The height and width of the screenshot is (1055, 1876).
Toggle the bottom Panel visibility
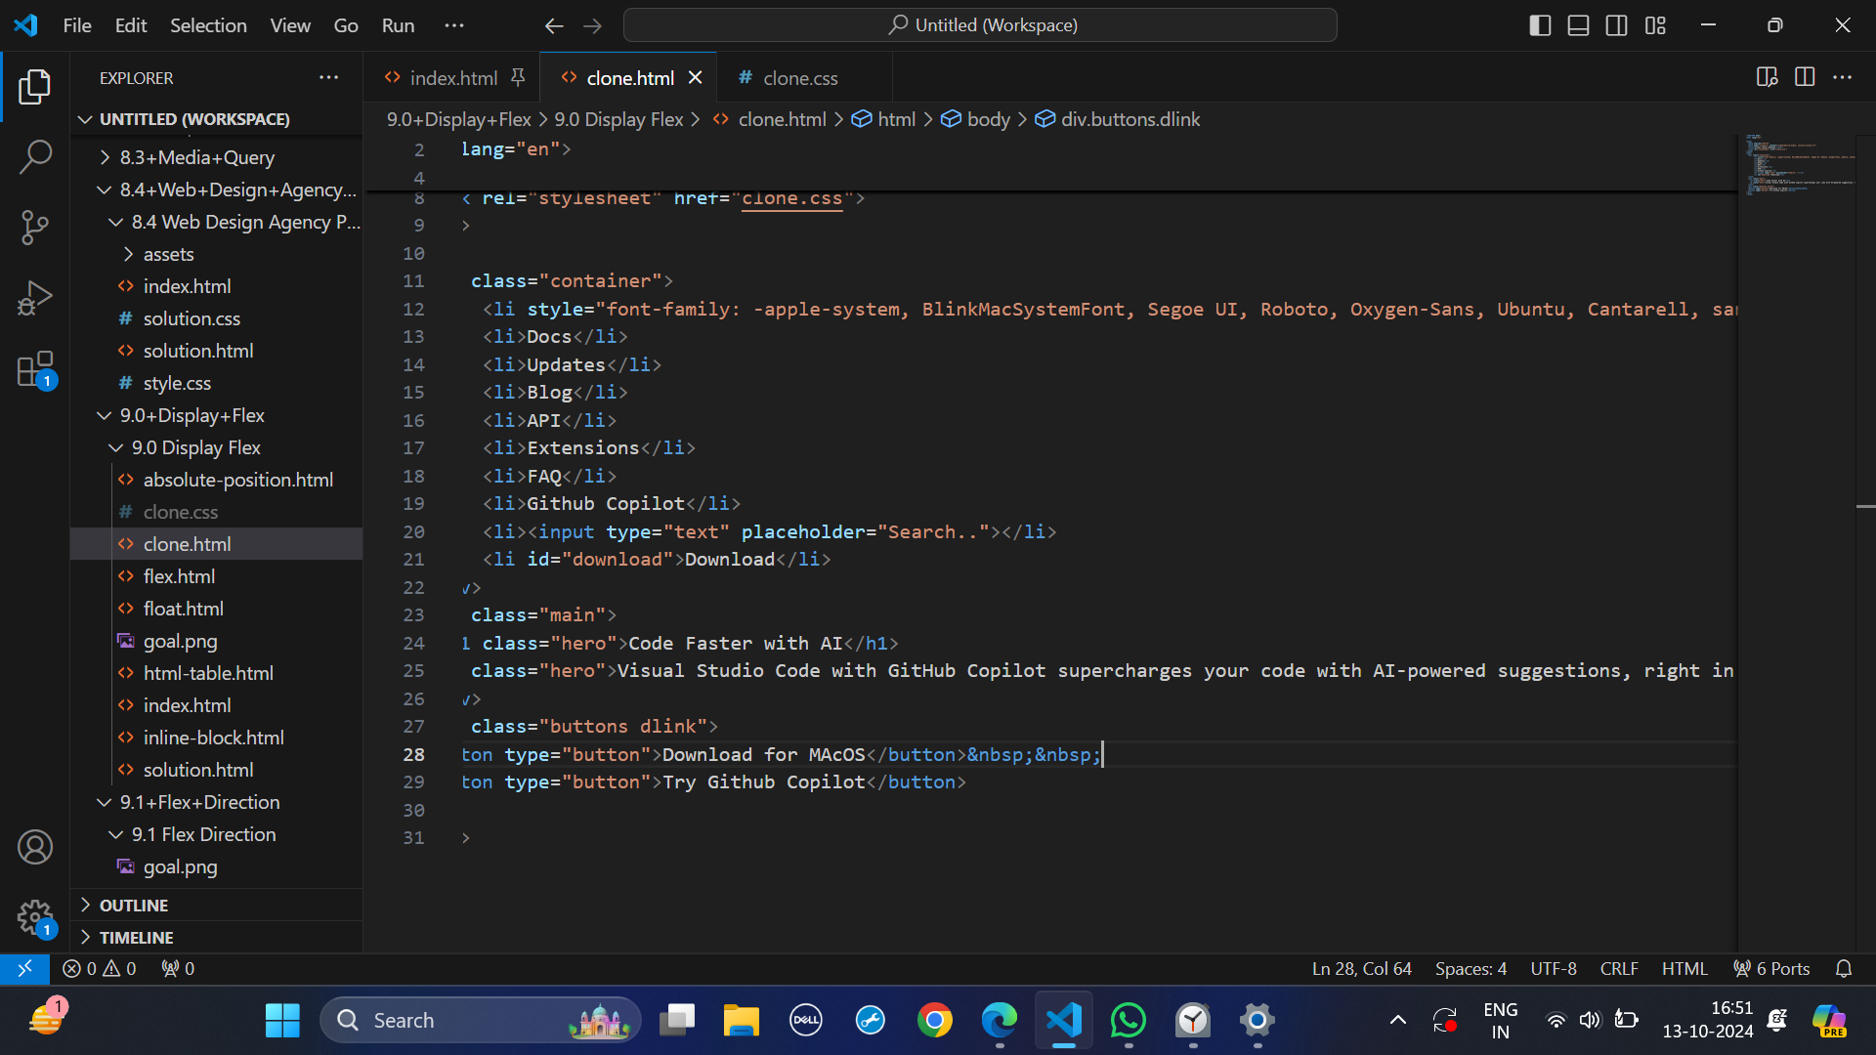[1577, 25]
